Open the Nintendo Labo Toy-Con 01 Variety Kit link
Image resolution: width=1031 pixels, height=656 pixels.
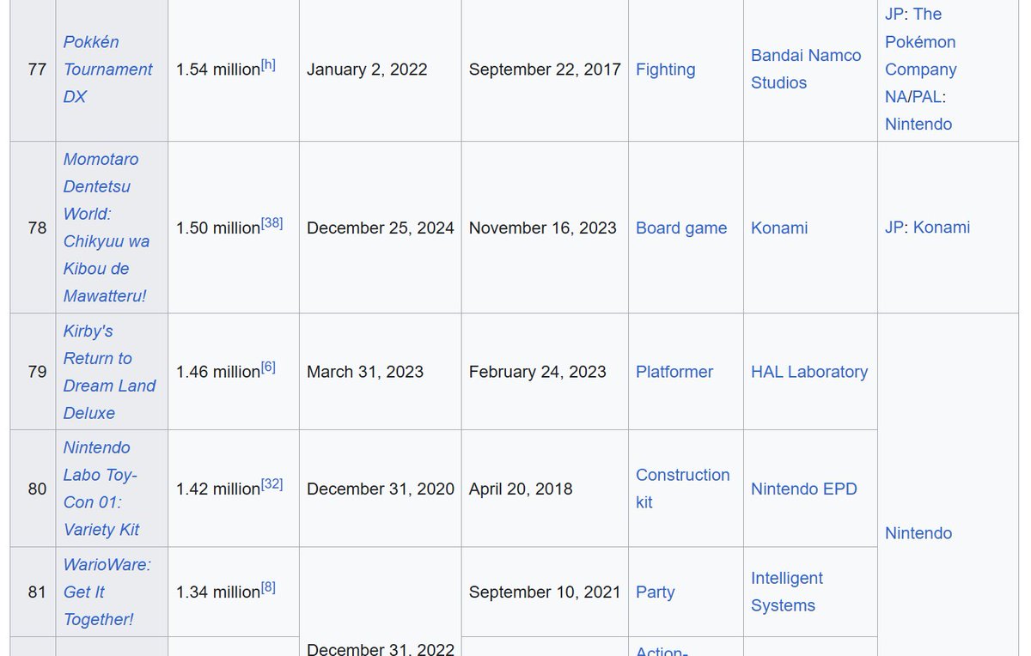tap(101, 489)
